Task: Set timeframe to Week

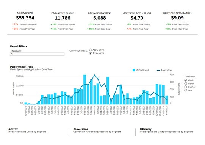Action: tap(186, 80)
